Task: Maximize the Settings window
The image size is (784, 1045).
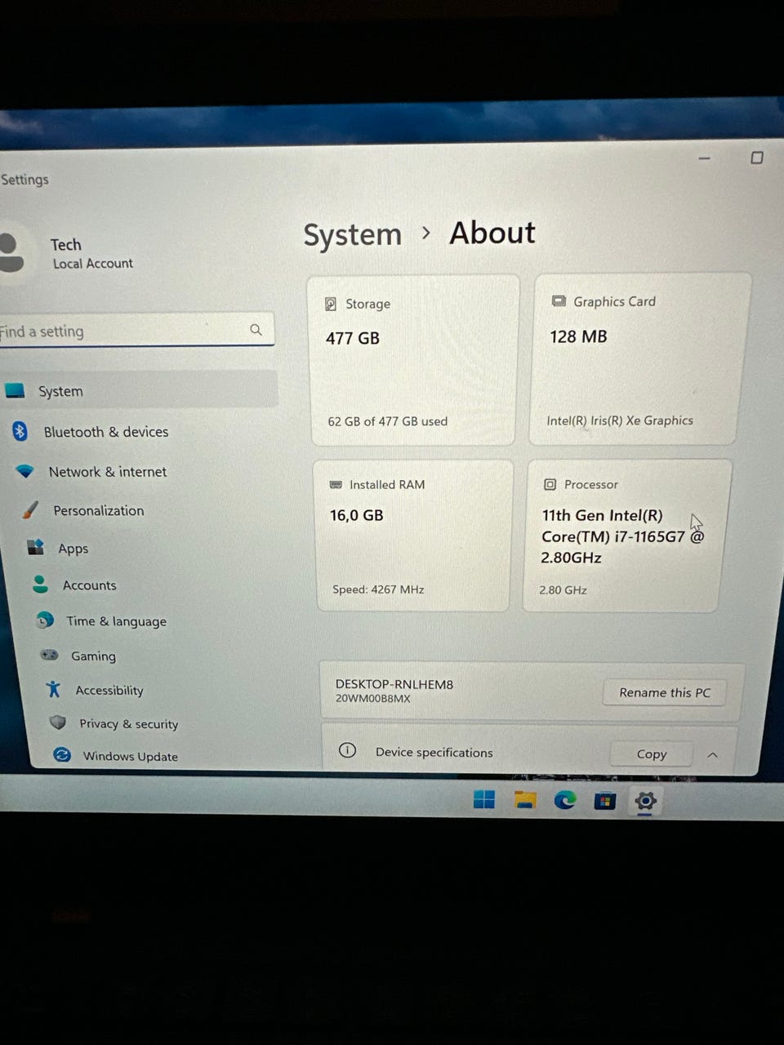Action: [x=757, y=158]
